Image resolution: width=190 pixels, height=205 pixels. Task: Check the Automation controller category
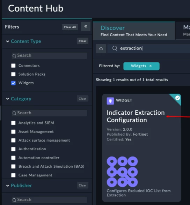[x=13, y=158]
